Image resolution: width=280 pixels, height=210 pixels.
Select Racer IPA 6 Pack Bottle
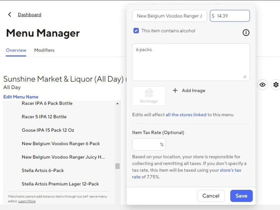tap(47, 103)
